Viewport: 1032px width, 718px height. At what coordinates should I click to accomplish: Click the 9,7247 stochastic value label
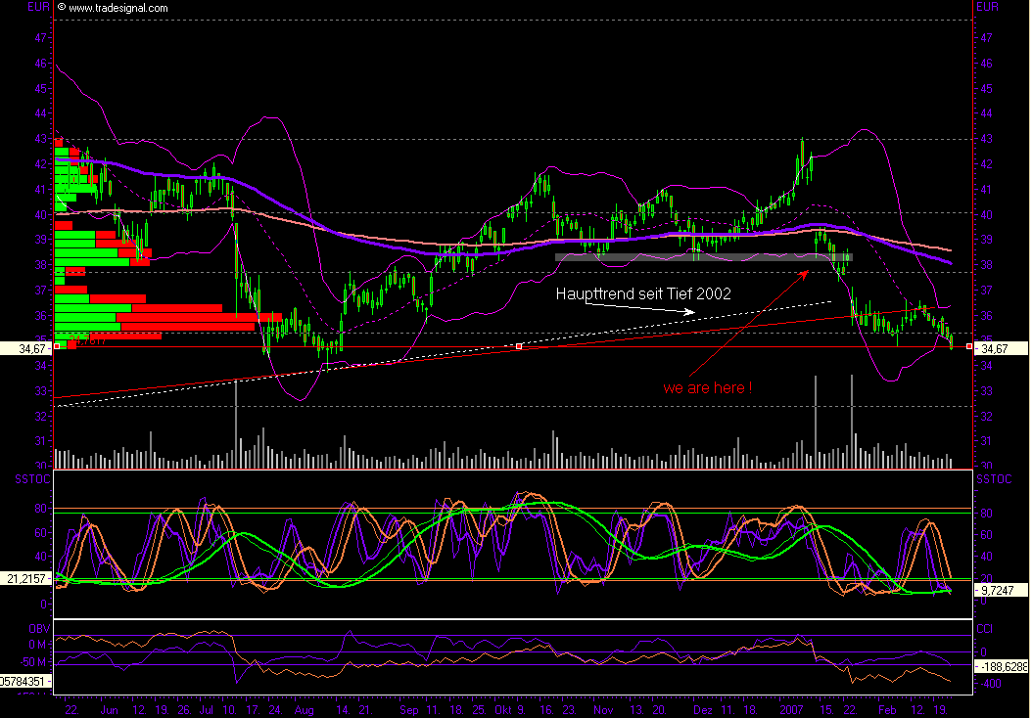coord(1001,592)
